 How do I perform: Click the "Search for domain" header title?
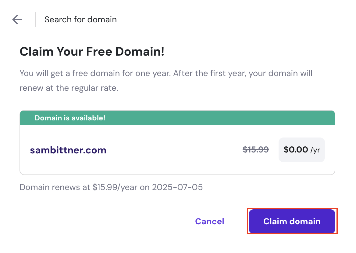click(x=80, y=20)
